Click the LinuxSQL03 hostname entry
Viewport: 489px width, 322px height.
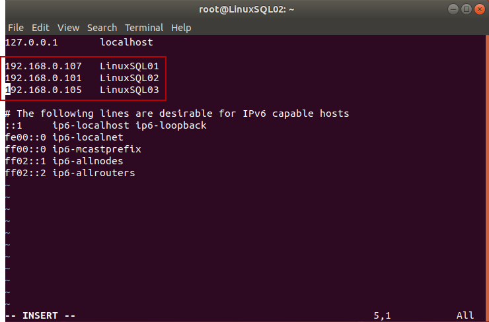point(130,90)
